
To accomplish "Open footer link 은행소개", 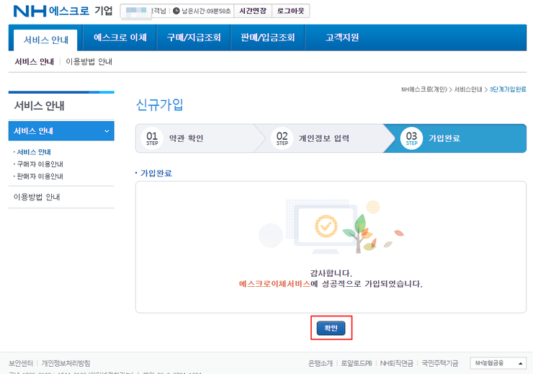I will (x=321, y=363).
